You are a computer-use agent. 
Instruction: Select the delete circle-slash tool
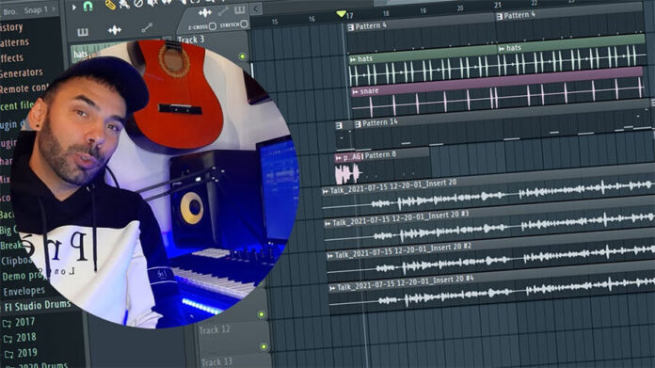click(138, 4)
